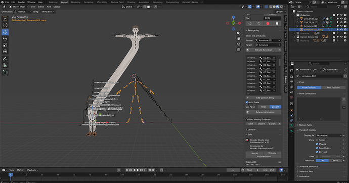This screenshot has width=349, height=183.
Task: Open the viewport Add menu
Action: coord(49,7)
